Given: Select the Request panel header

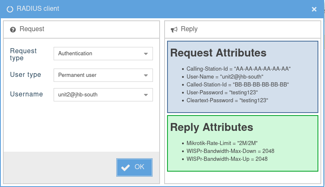Looking at the screenshot, I should point(81,30).
